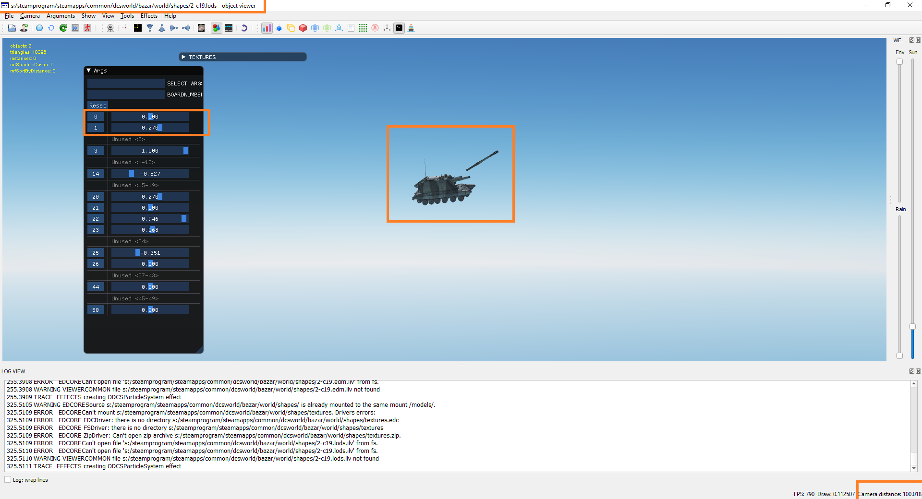Screen dimensions: 922x499
Task: Open the File menu
Action: (9, 16)
